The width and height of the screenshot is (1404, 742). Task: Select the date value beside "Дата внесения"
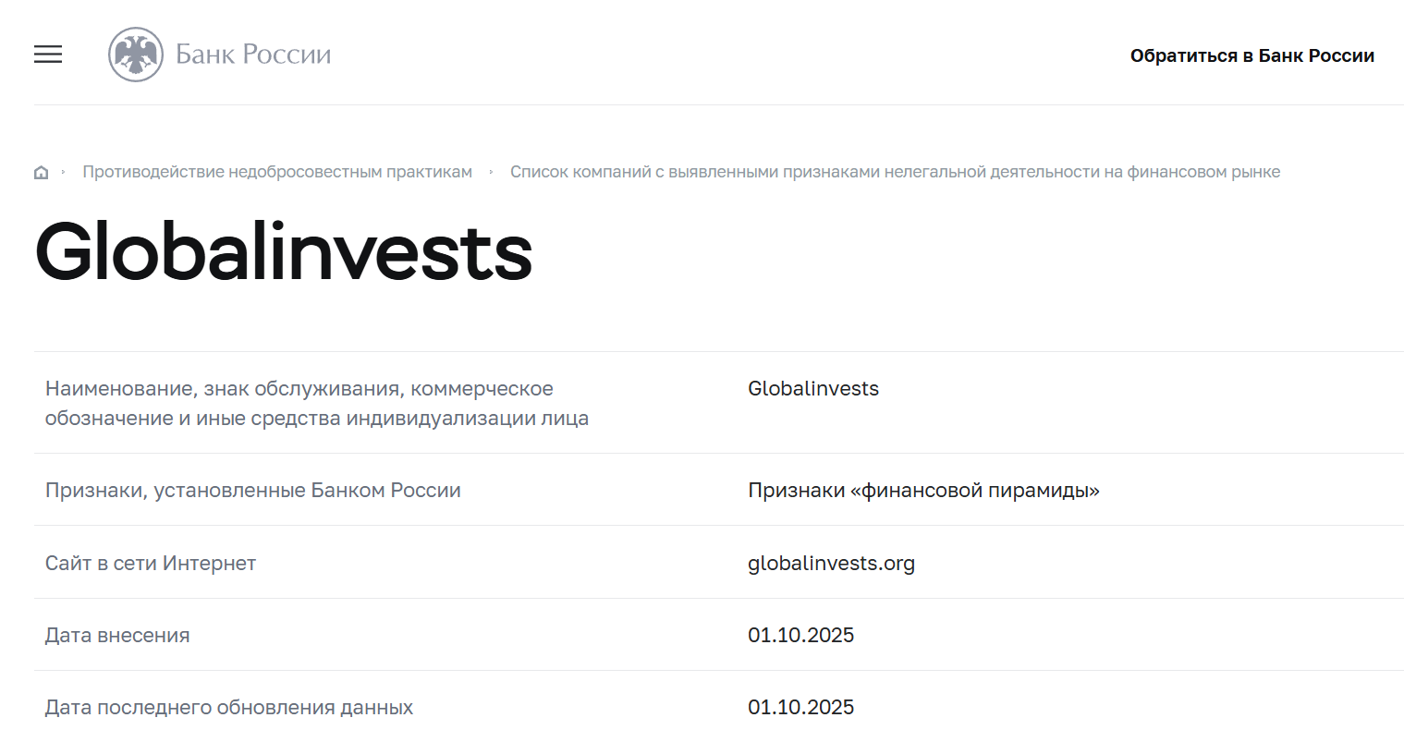pyautogui.click(x=800, y=636)
